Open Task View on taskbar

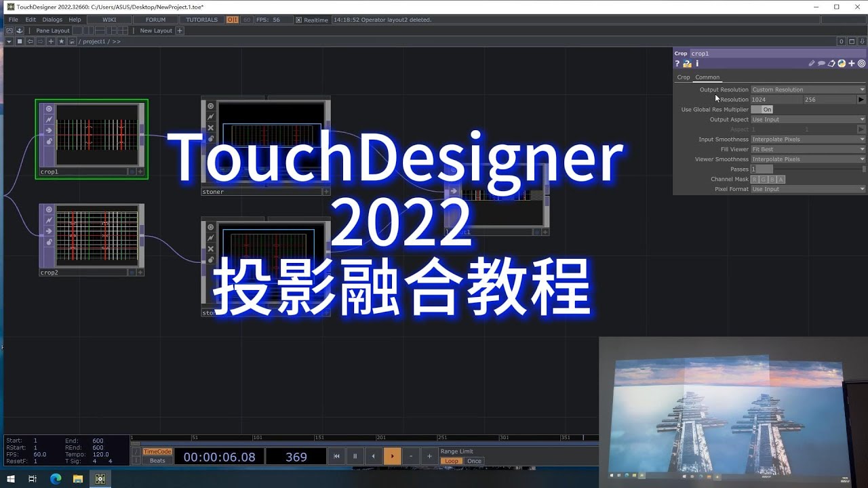pos(33,479)
